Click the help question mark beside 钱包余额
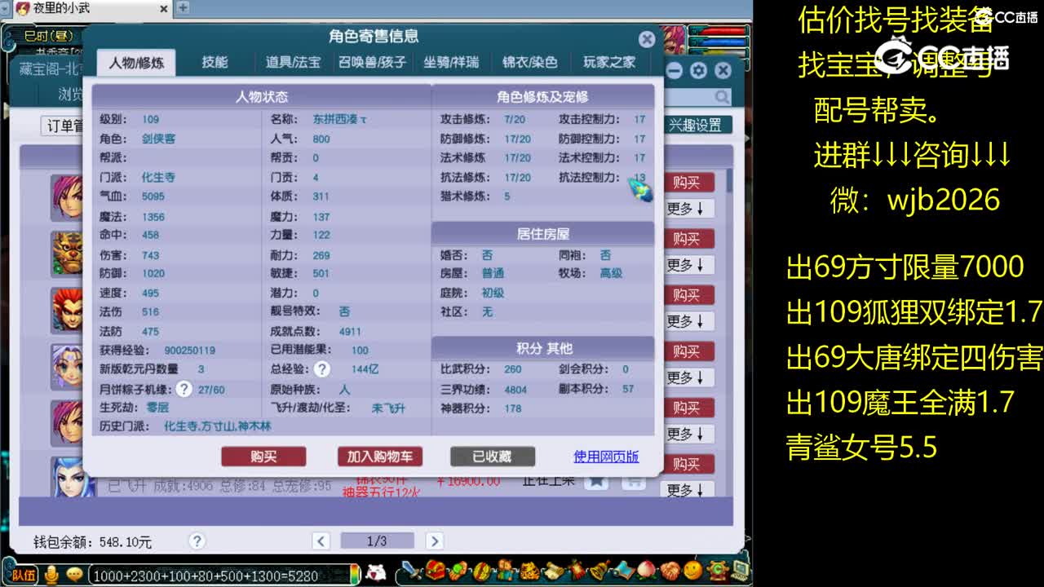The width and height of the screenshot is (1044, 587). click(x=196, y=540)
